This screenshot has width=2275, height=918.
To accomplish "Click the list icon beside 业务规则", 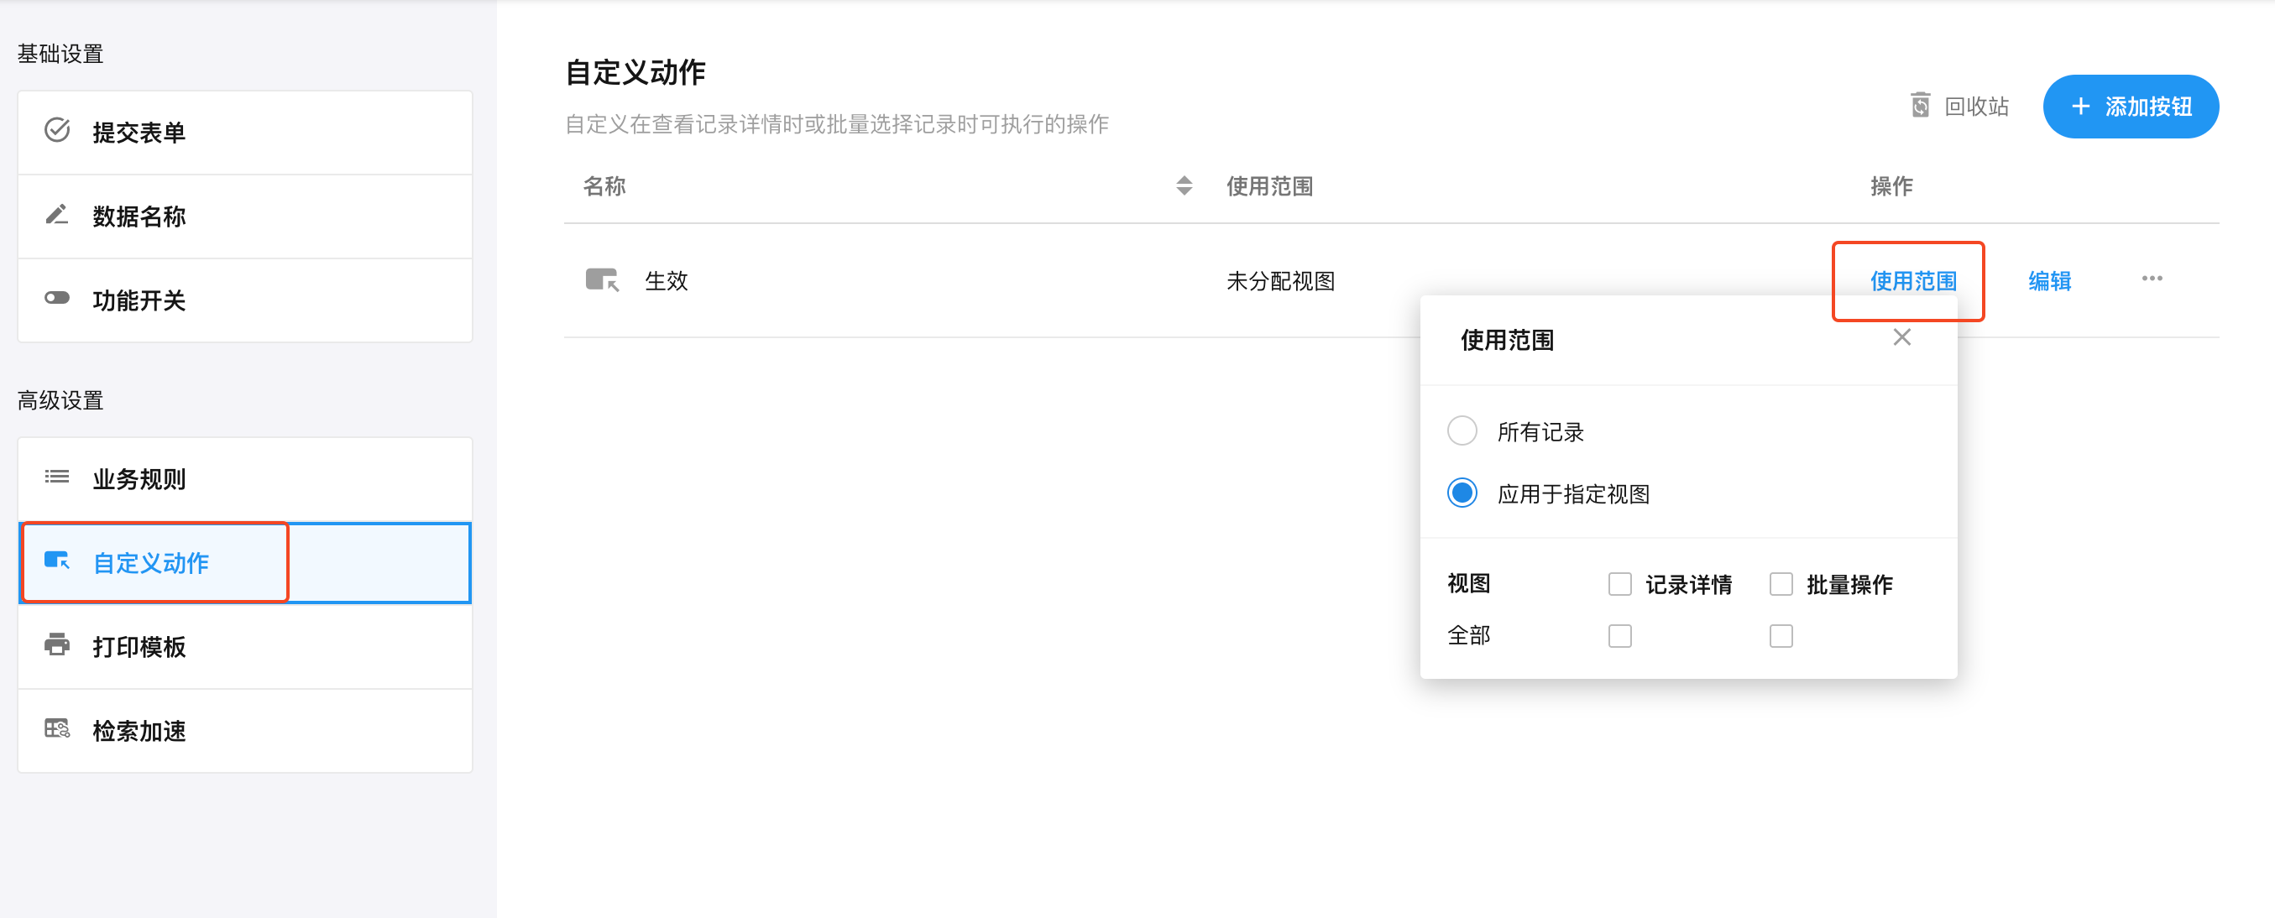I will click(57, 477).
